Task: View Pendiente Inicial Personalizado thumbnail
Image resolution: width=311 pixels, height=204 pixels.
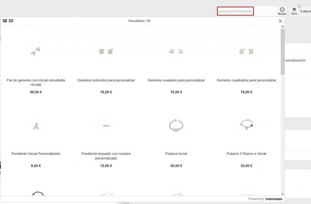Action: [x=36, y=125]
